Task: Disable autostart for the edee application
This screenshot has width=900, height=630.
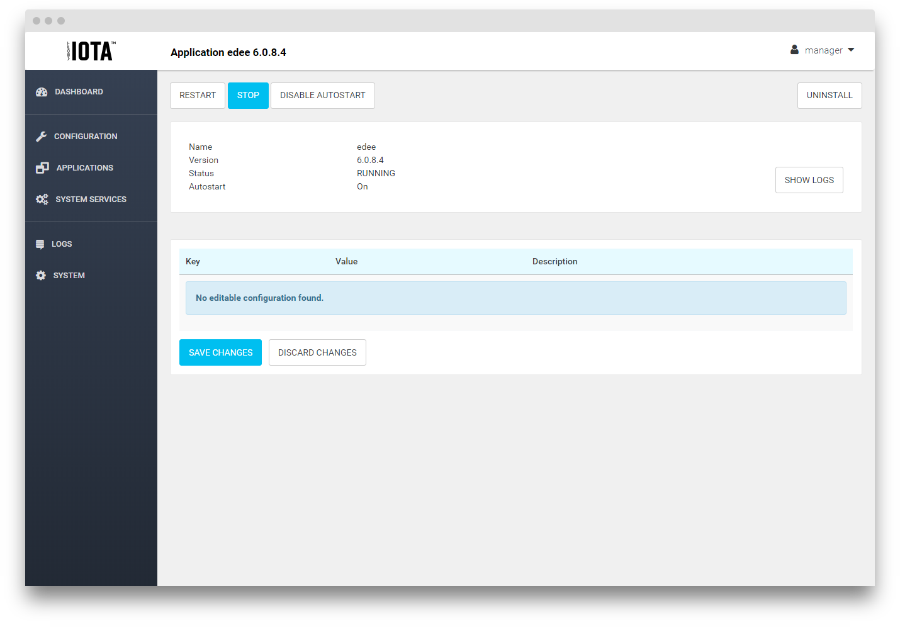Action: (322, 96)
